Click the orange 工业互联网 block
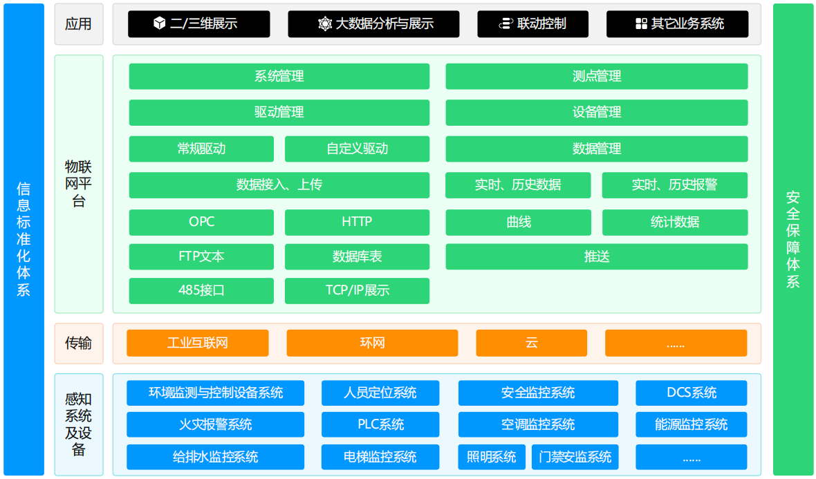Image resolution: width=816 pixels, height=479 pixels. tap(197, 343)
